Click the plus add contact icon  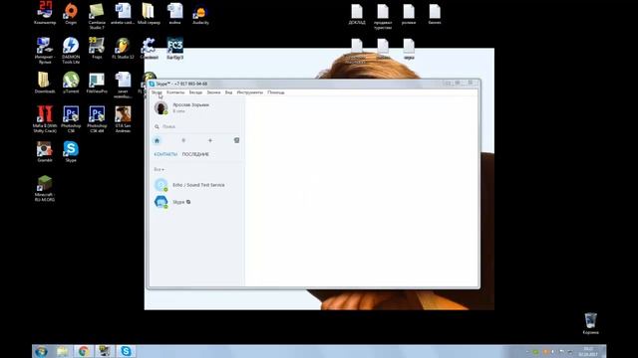210,140
